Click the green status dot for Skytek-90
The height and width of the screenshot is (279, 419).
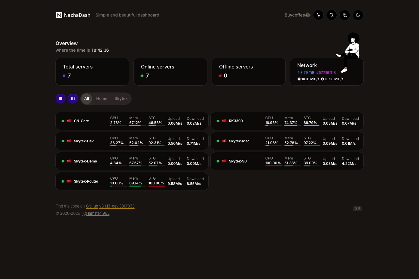point(218,161)
